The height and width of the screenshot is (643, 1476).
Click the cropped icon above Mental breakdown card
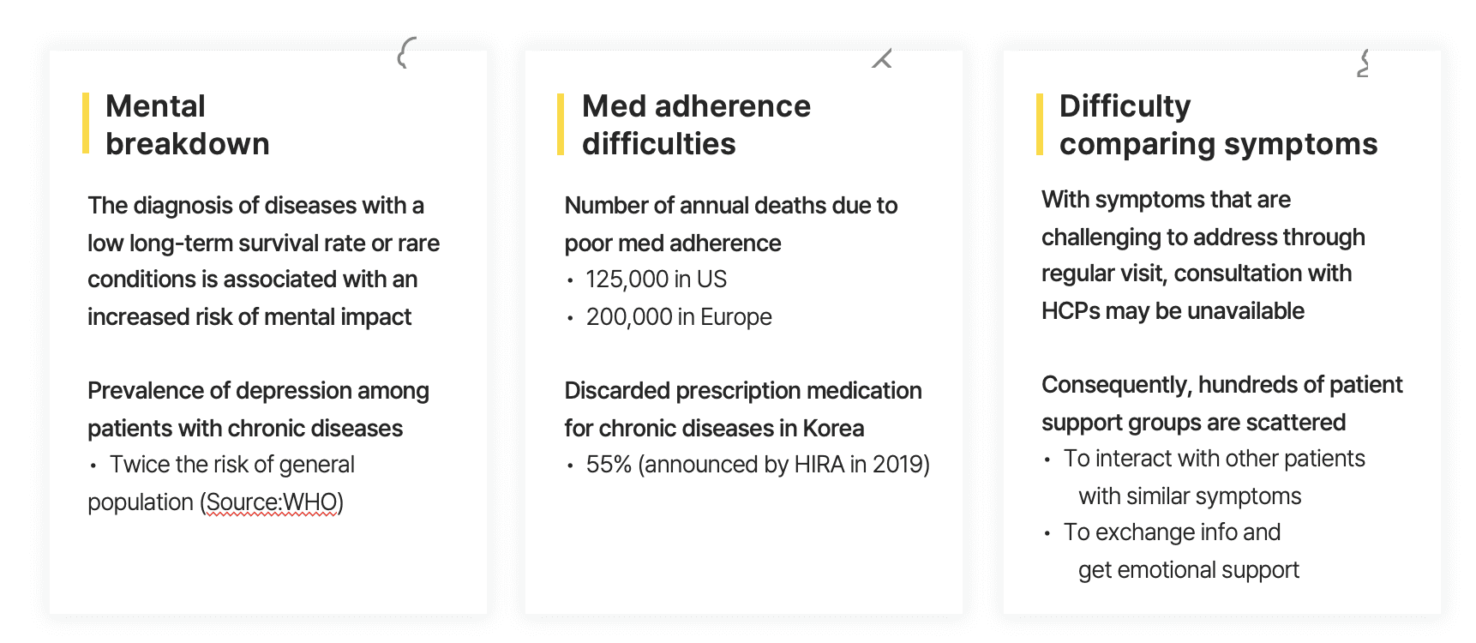click(x=406, y=52)
